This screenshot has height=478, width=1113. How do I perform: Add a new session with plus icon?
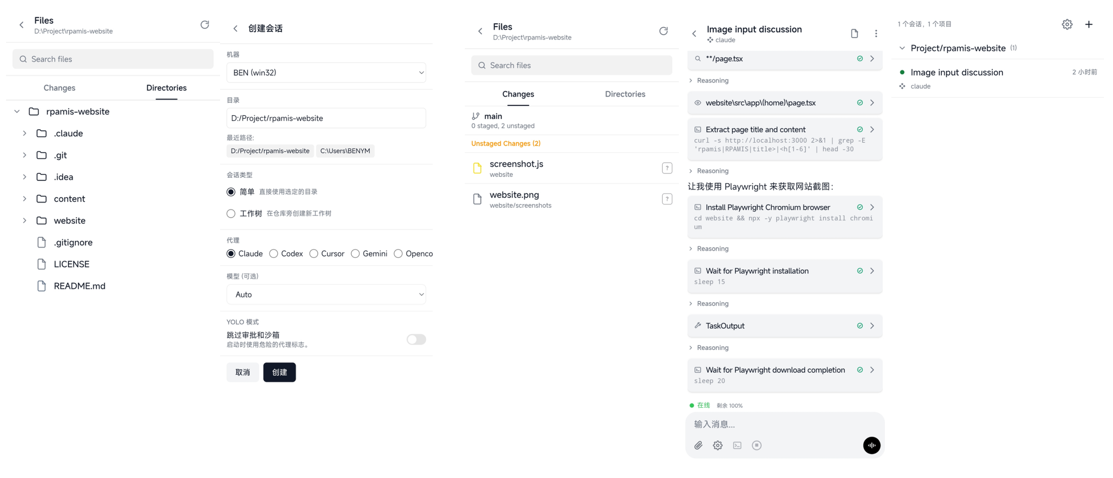point(1088,24)
